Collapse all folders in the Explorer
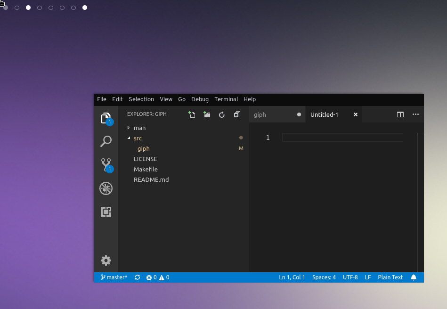Viewport: 447px width, 309px height. 237,114
